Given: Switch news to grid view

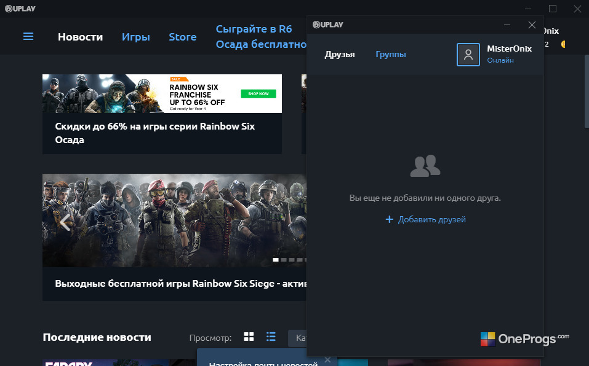Looking at the screenshot, I should point(249,337).
